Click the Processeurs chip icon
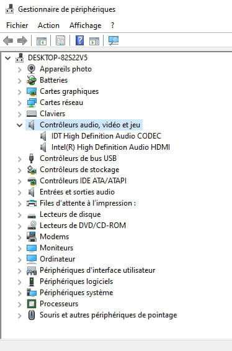The width and height of the screenshot is (232, 351). click(x=31, y=304)
